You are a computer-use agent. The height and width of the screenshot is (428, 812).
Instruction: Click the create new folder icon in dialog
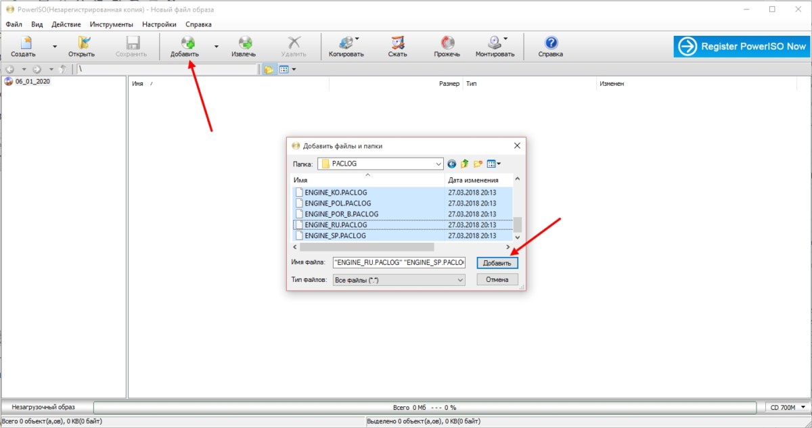pyautogui.click(x=478, y=164)
